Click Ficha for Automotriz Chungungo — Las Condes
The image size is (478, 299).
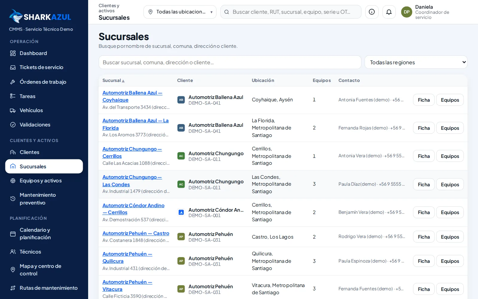(424, 184)
